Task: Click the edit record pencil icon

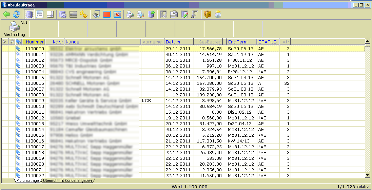Action: pos(184,14)
